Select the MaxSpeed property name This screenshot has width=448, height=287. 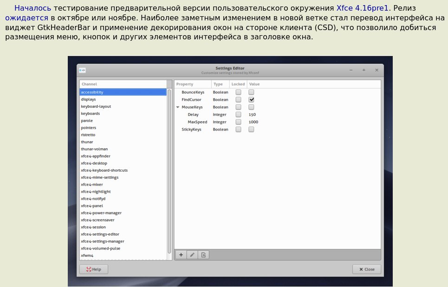tap(197, 122)
